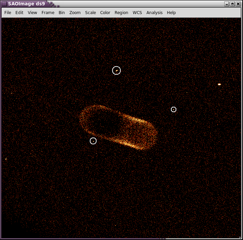
Task: Open the Region menu
Action: pyautogui.click(x=121, y=12)
